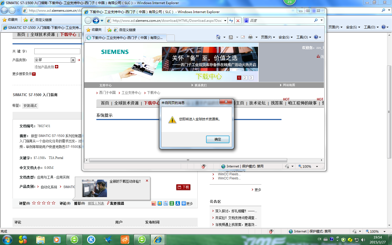Viewport: 392px width, 245px height.
Task: Open the 页面(P) menu in the front window
Action: 268,37
